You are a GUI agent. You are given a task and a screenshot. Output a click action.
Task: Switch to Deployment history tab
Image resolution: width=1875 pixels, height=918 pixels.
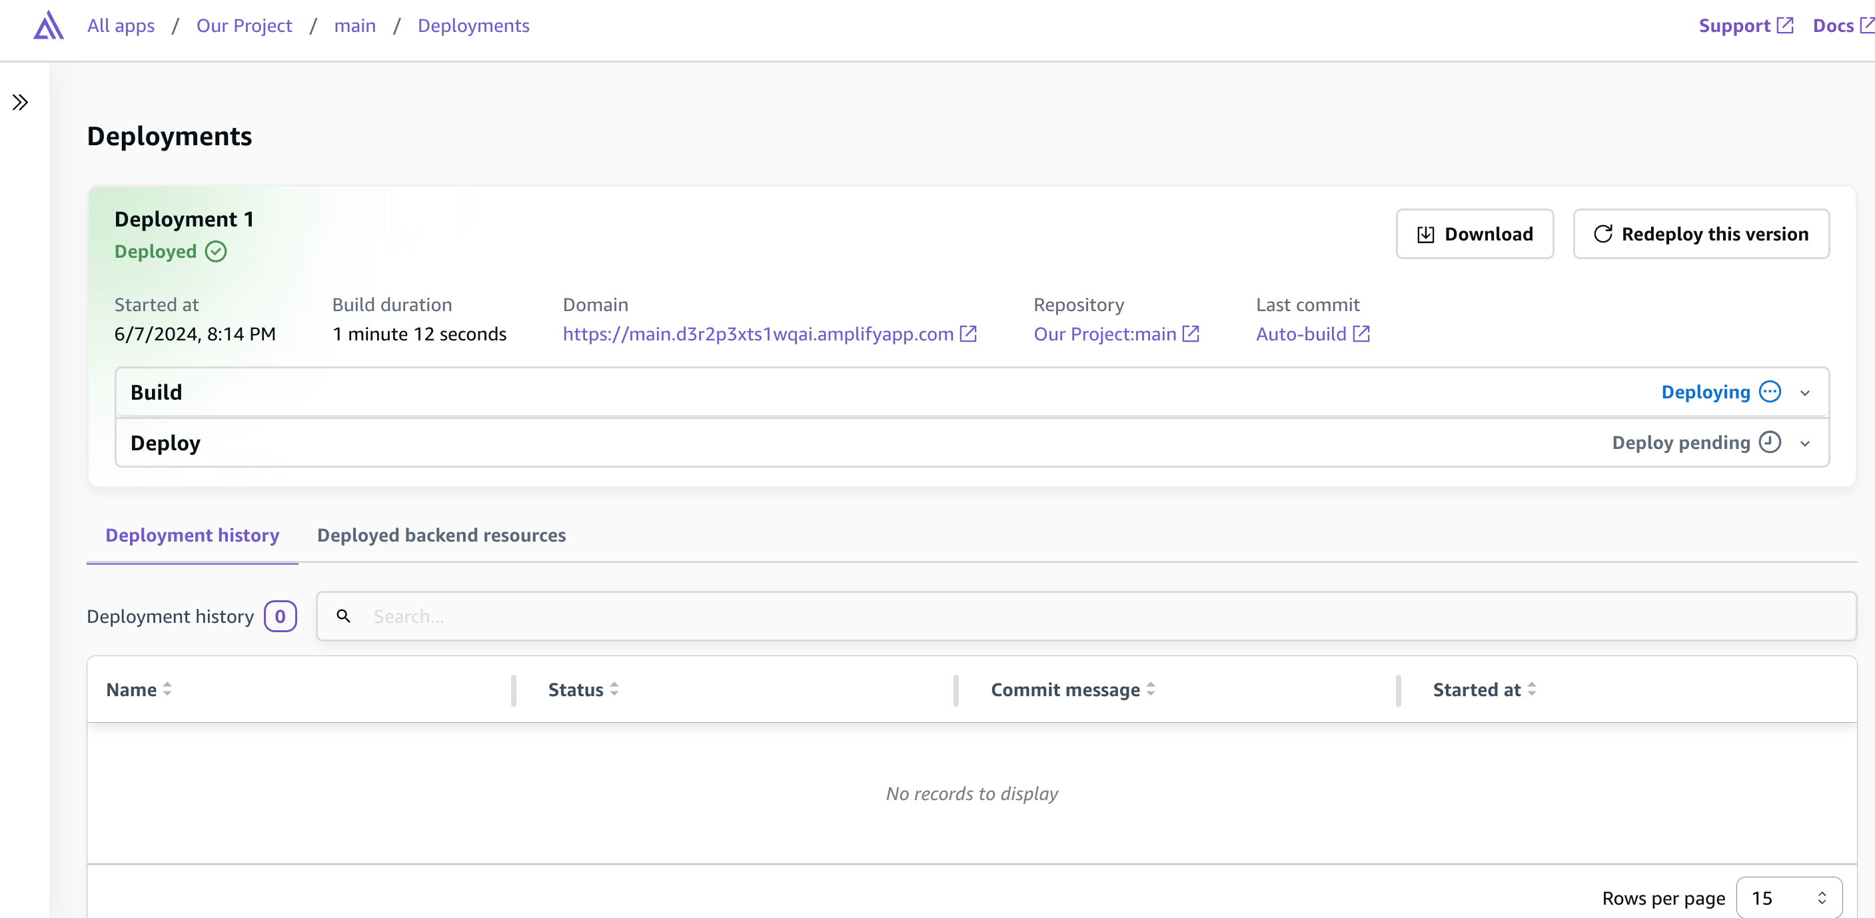point(192,535)
